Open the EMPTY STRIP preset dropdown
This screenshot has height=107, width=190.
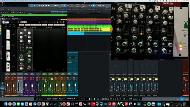click(24, 23)
